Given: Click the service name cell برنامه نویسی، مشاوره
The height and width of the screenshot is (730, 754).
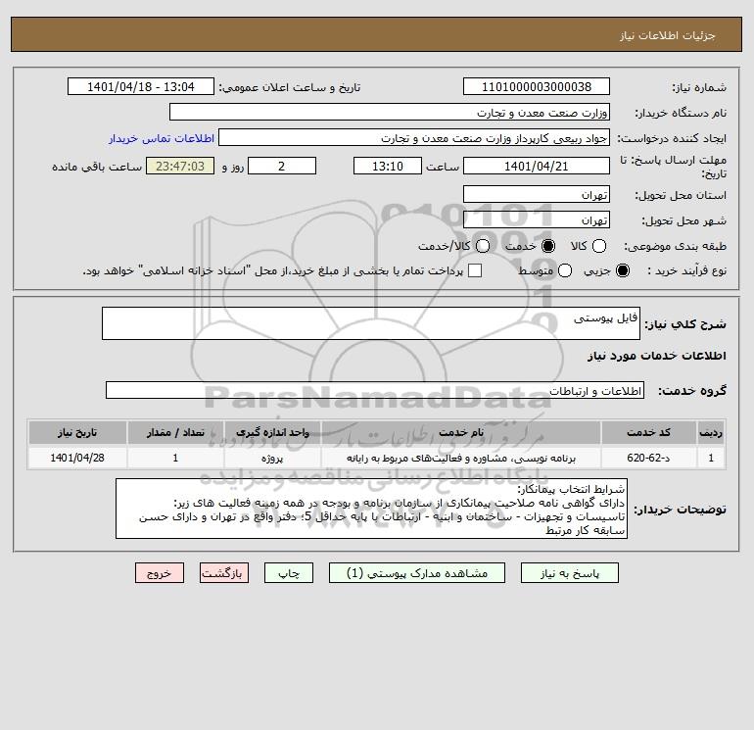Looking at the screenshot, I should click(460, 458).
